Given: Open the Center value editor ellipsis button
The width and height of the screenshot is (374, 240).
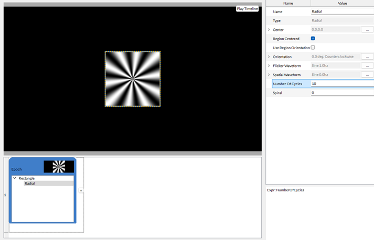Looking at the screenshot, I should (x=367, y=30).
